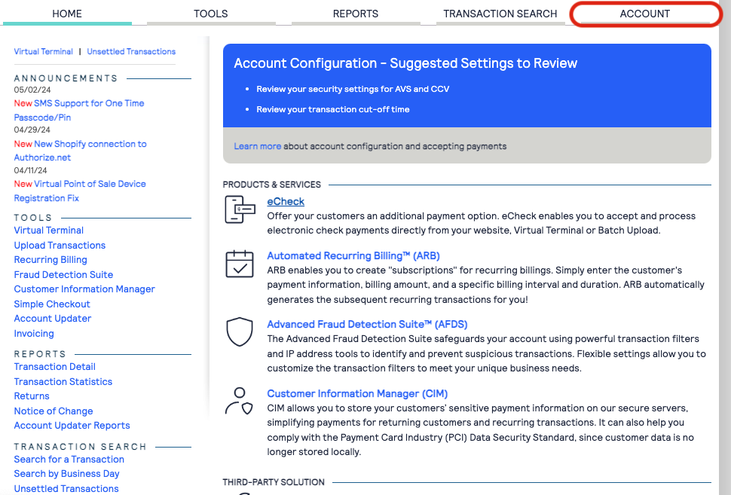Go to the Tools tab
The image size is (731, 495).
[x=210, y=14]
